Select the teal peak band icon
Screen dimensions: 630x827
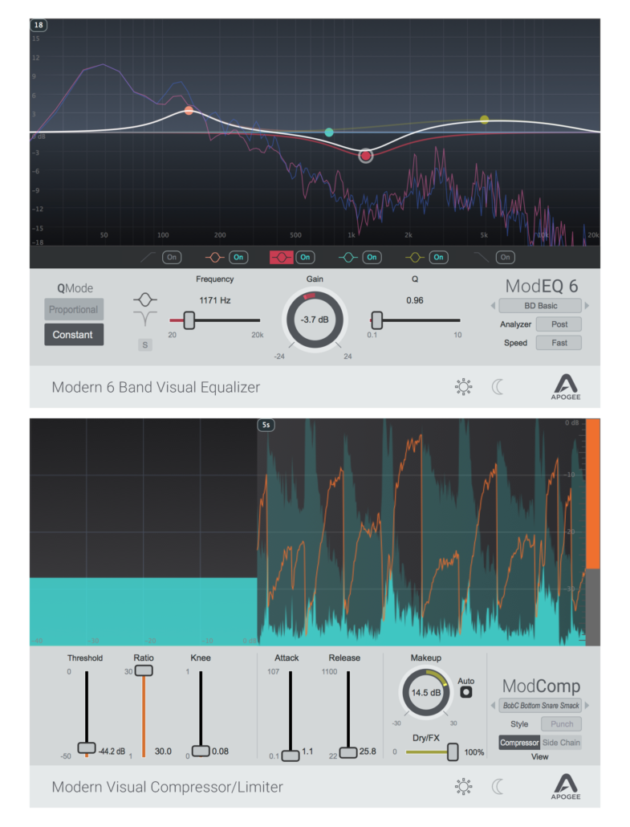click(x=348, y=258)
